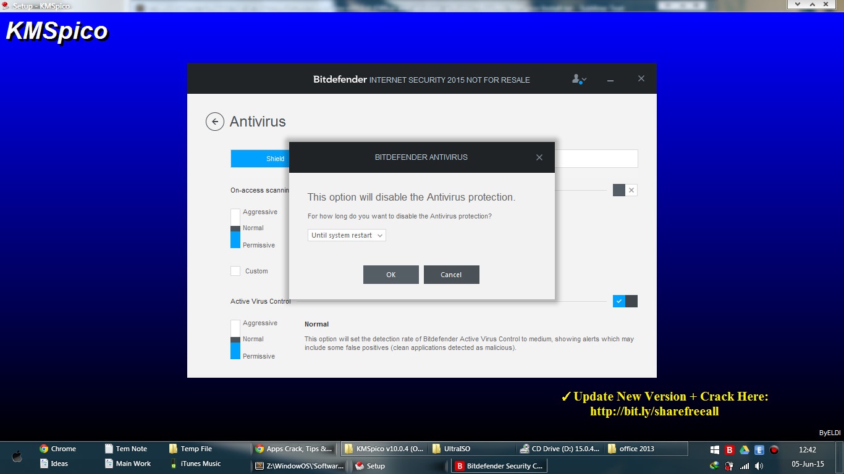This screenshot has width=844, height=474.
Task: Click the bold 'Normal' description heading
Action: [317, 324]
